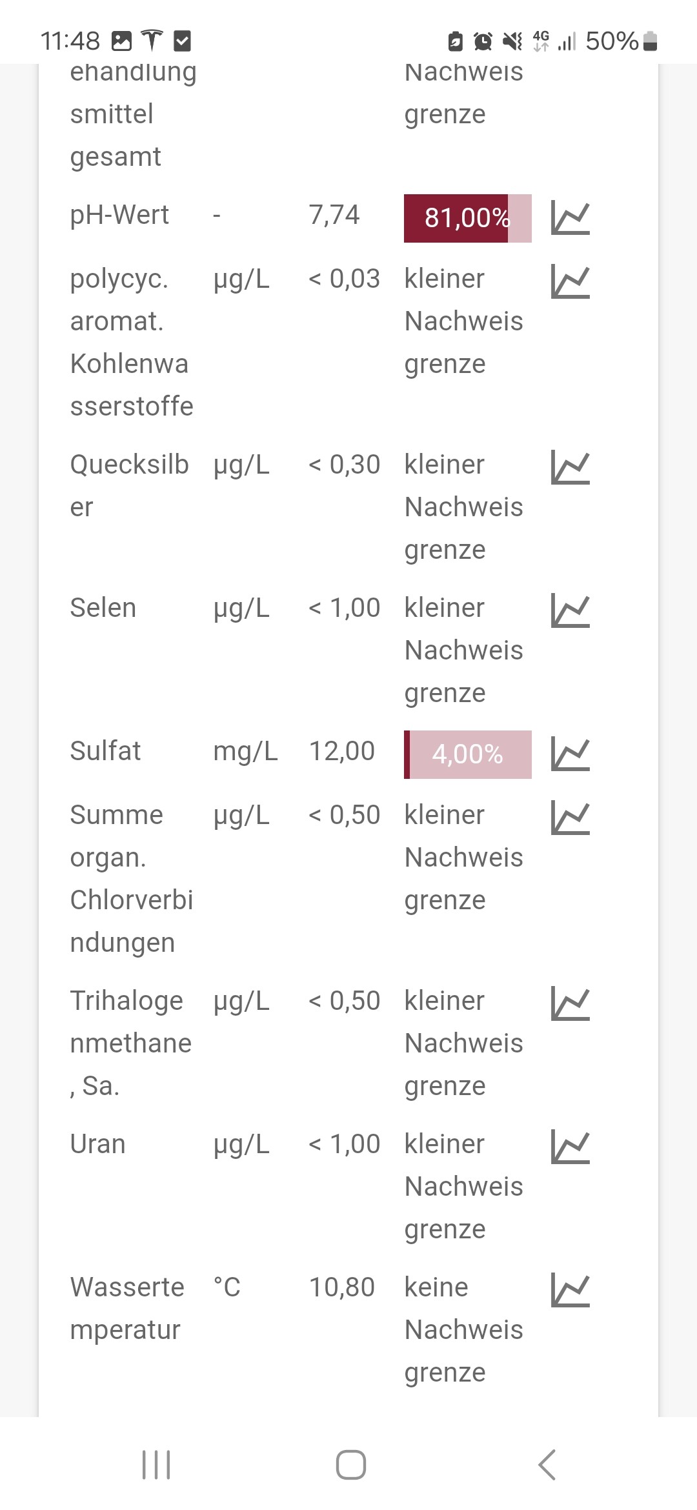This screenshot has width=697, height=1510.
Task: Tap the Uran parameter label
Action: pos(98,1144)
